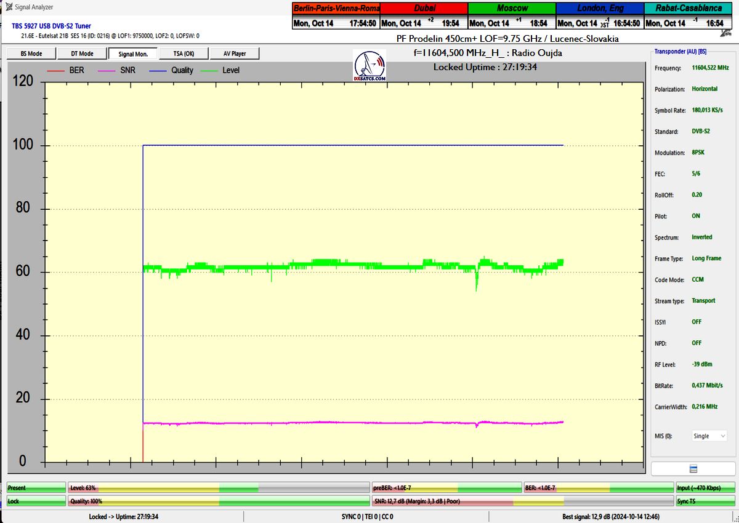
Task: Click the SNR 12,7 dB margin bar
Action: pos(522,501)
